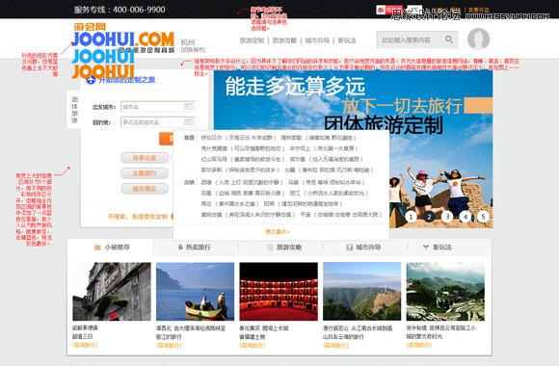Select 平遥 in ancient town list

[x=306, y=215]
